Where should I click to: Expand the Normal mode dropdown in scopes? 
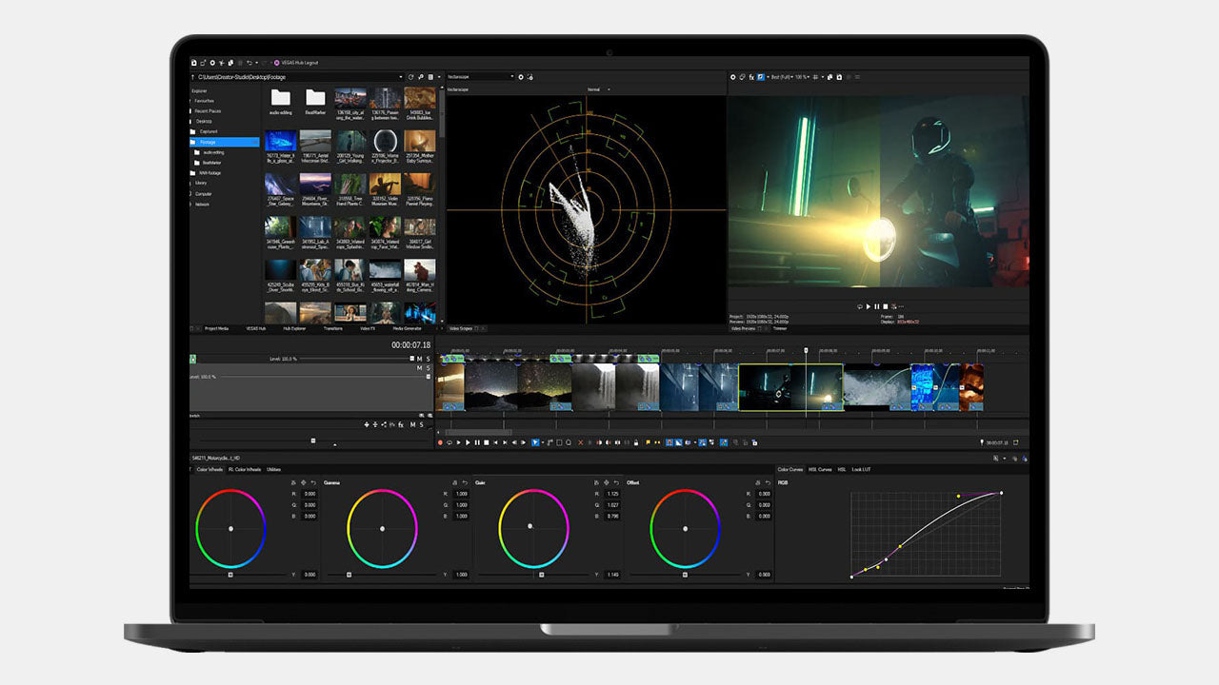point(609,89)
